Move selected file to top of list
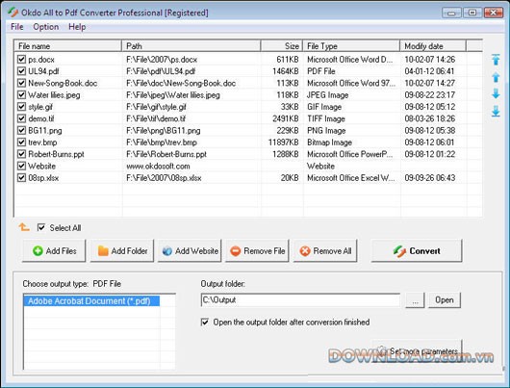The width and height of the screenshot is (510, 388). click(496, 60)
